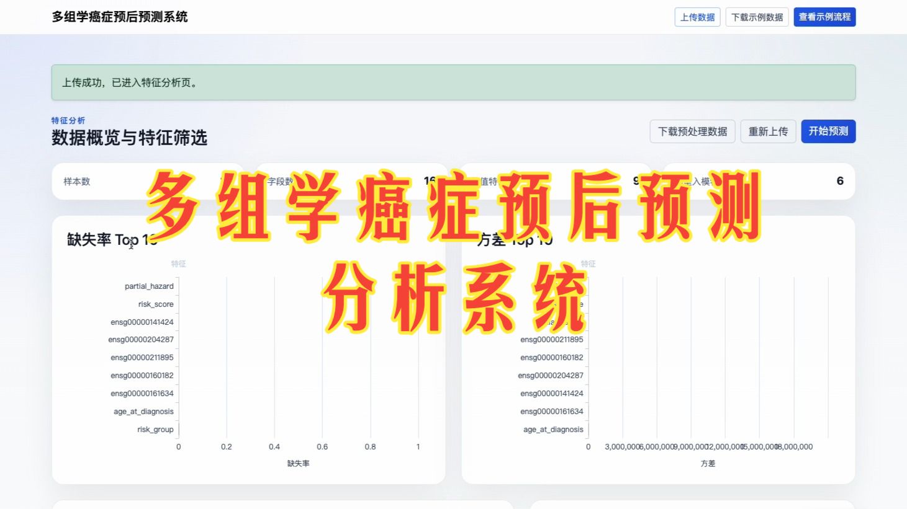Start prediction with the 开始预测 button
Viewport: 907px width, 509px height.
828,131
